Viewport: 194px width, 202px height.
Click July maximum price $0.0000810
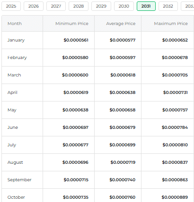click(x=175, y=145)
